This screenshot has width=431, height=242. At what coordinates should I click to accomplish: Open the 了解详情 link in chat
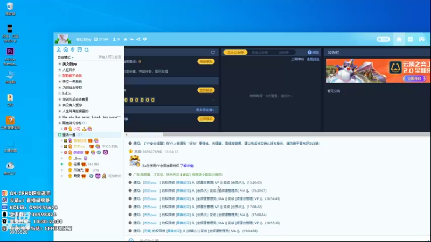pos(187,166)
